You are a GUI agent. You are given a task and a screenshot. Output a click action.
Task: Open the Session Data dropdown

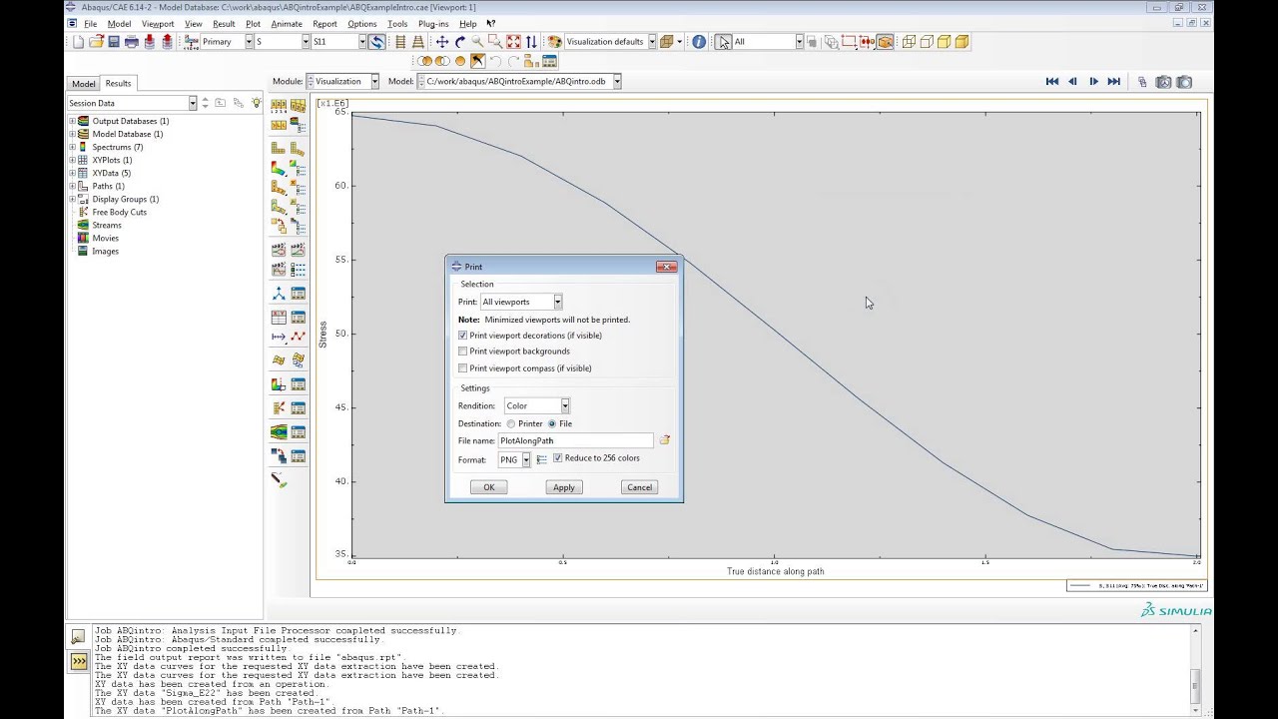[132, 103]
